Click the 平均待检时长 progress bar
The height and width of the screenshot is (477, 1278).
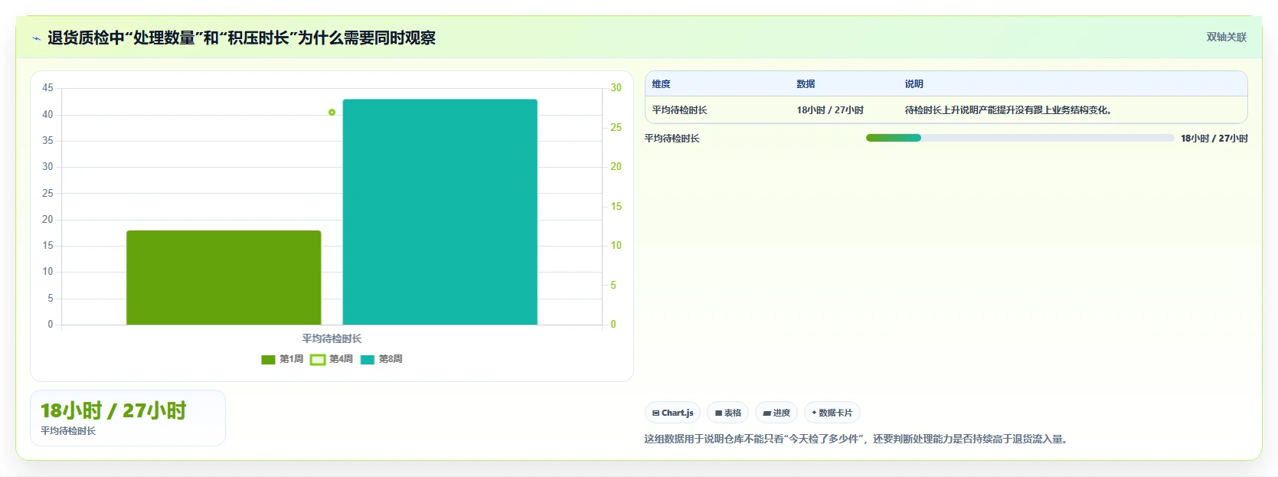(x=1019, y=138)
